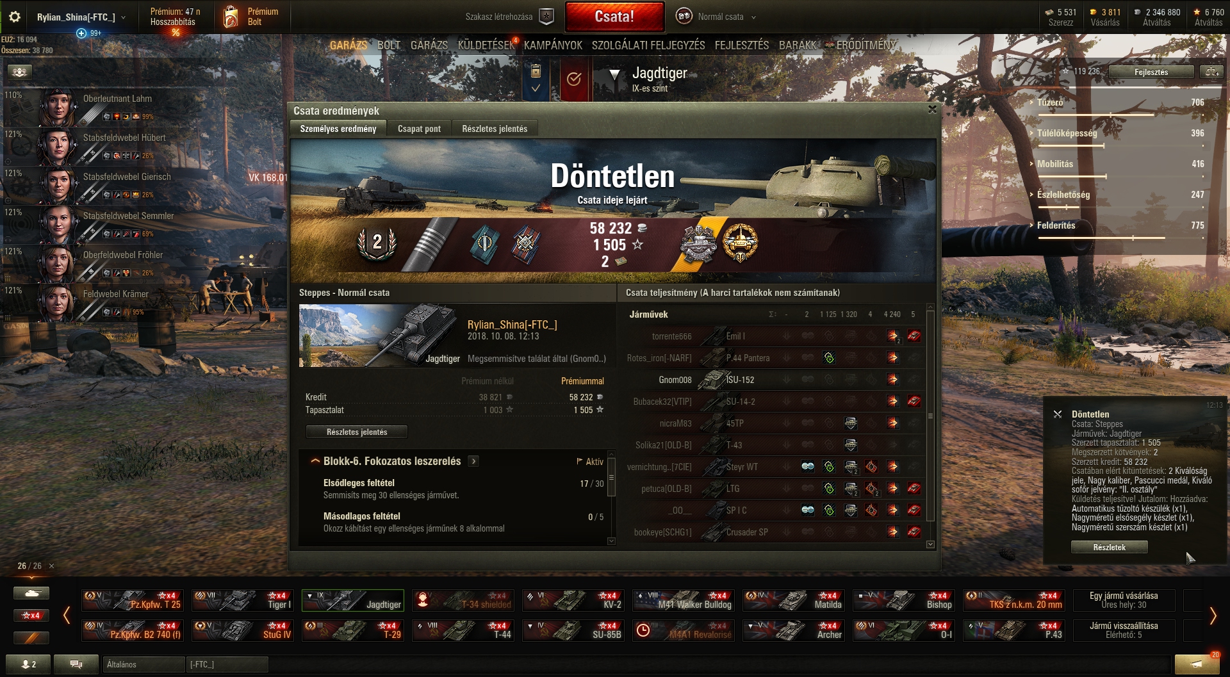The width and height of the screenshot is (1230, 677).
Task: Click the contacts icon showing 2
Action: click(x=29, y=664)
